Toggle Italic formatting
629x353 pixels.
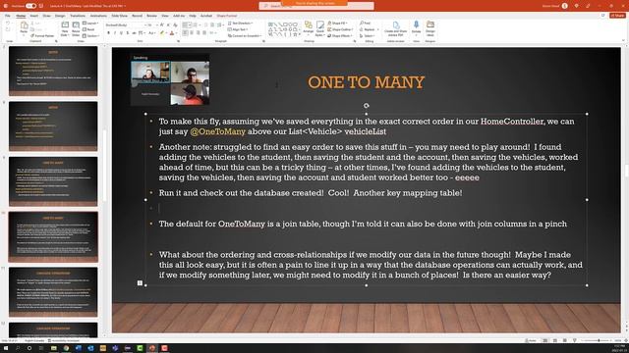coord(115,32)
